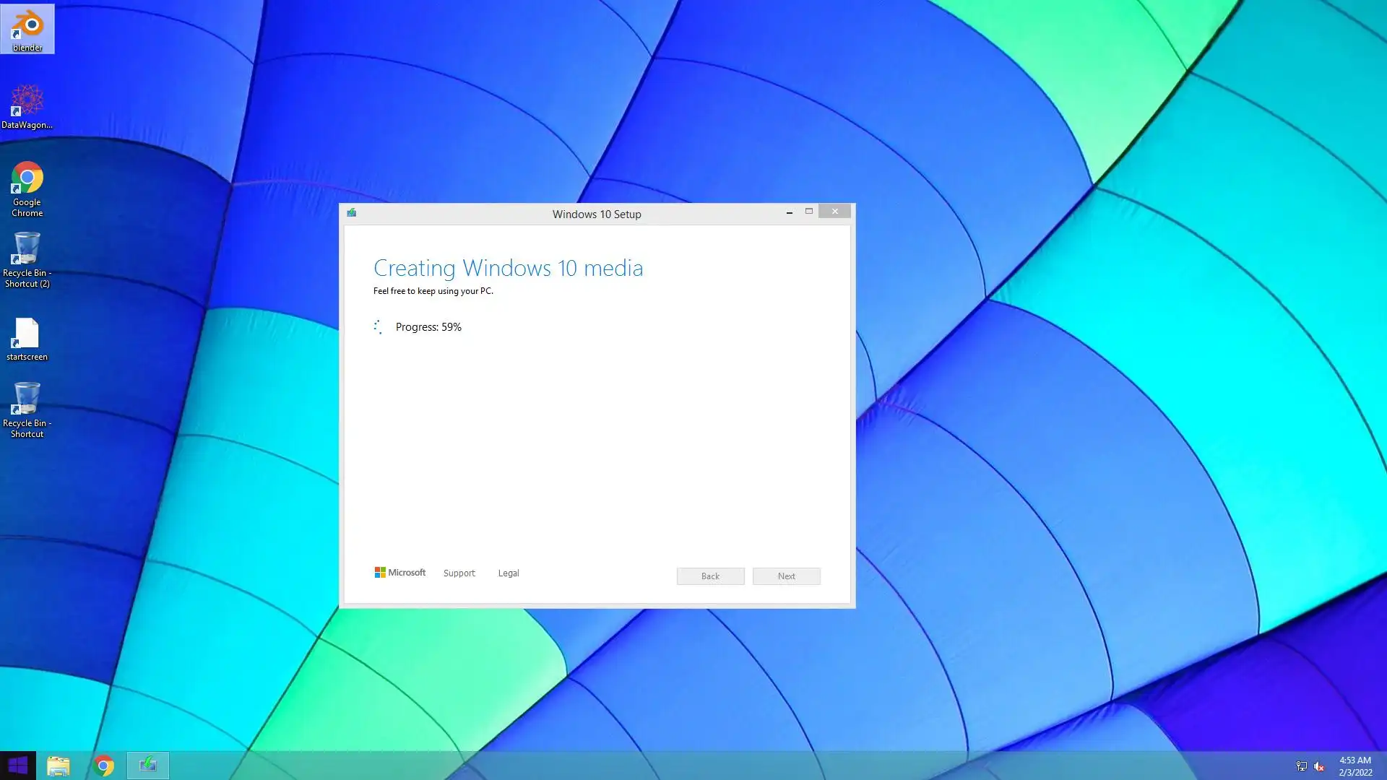The image size is (1387, 780).
Task: Open the Windows Start button
Action: click(x=17, y=766)
